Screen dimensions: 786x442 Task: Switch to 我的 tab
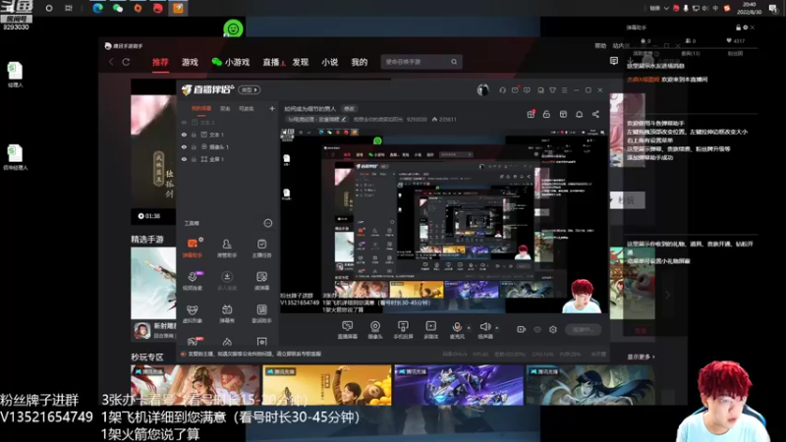click(x=359, y=62)
